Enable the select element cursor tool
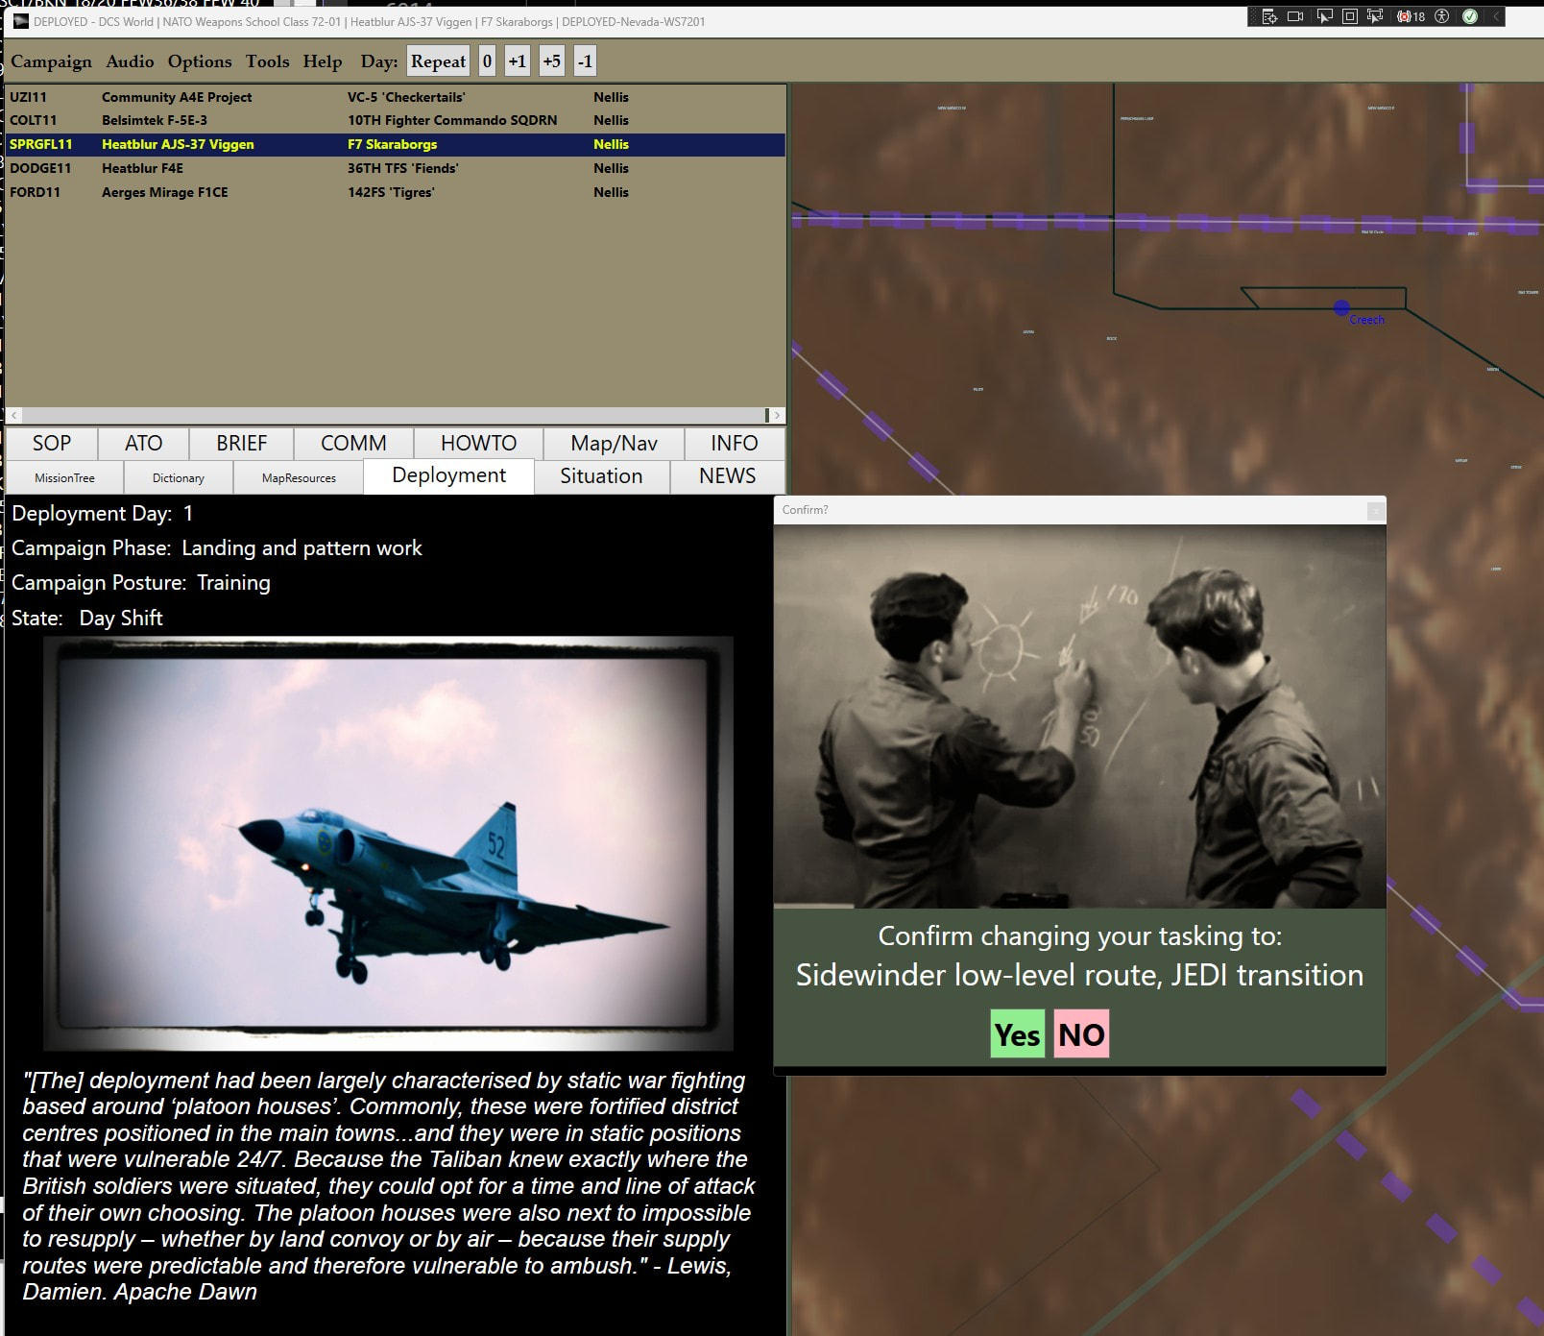 click(x=1324, y=16)
